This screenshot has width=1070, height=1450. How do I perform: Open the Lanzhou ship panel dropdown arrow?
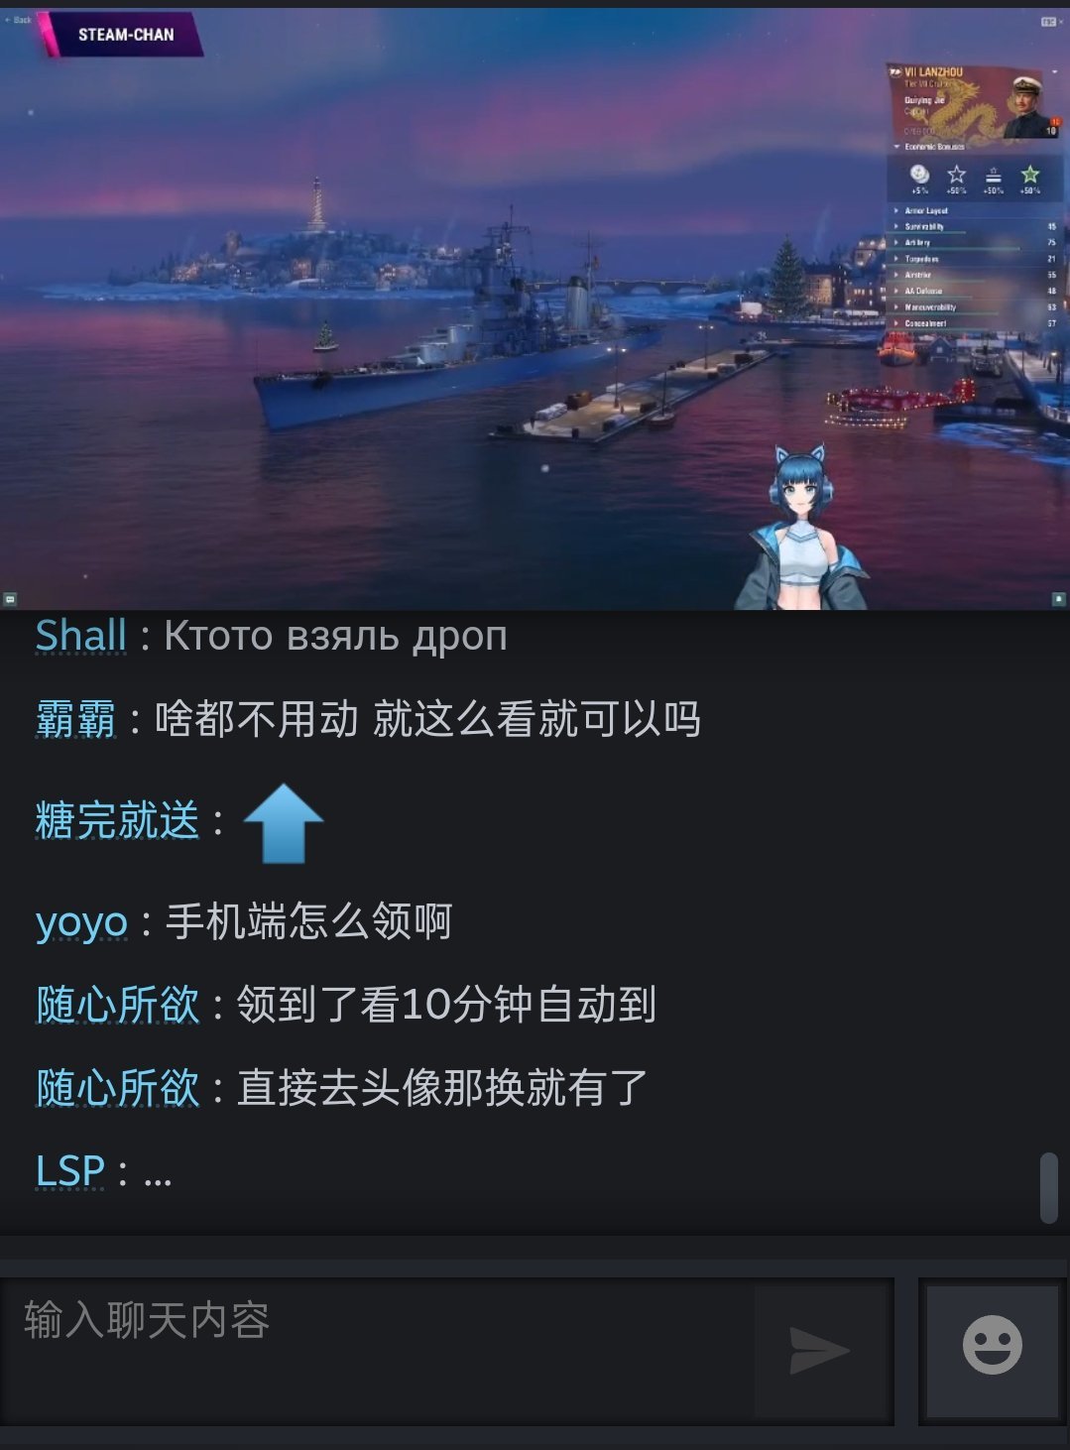coord(1054,72)
